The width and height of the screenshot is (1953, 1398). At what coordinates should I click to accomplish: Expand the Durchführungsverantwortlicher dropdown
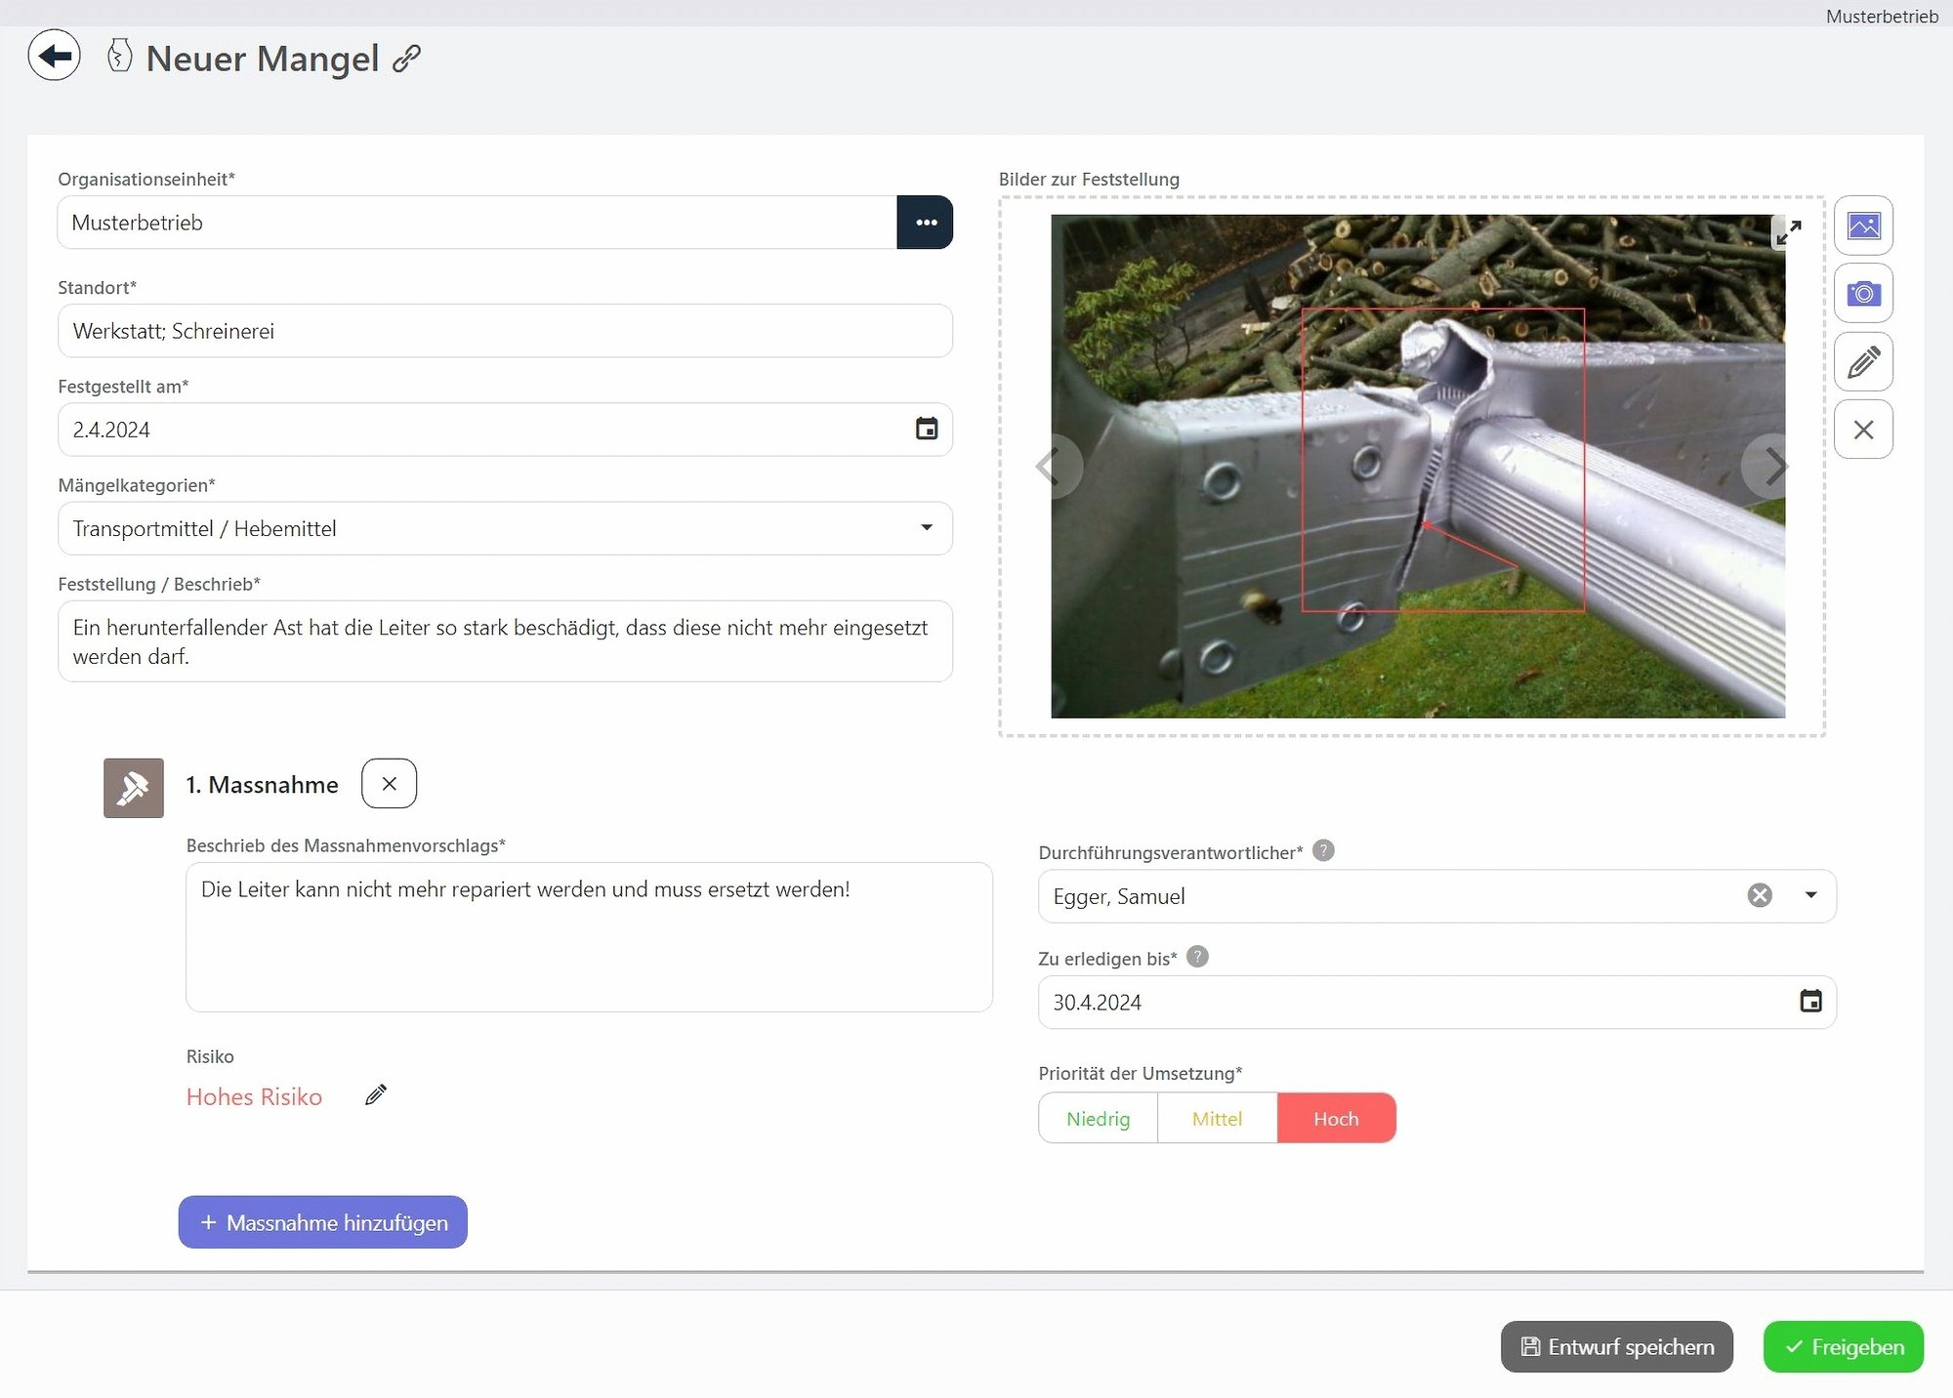[x=1810, y=895]
